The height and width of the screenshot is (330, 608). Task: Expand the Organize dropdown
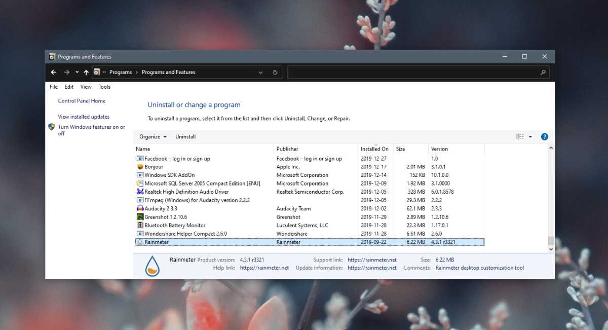[153, 137]
